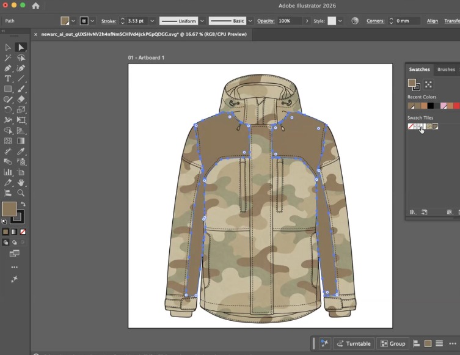Open stroke color dropdown in control bar
The image size is (460, 355).
point(92,21)
